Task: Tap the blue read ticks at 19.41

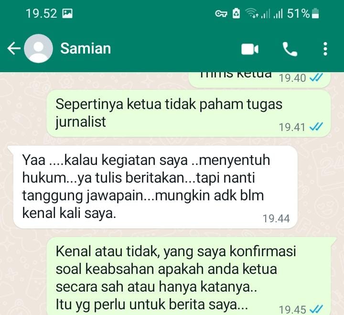Action: 316,127
